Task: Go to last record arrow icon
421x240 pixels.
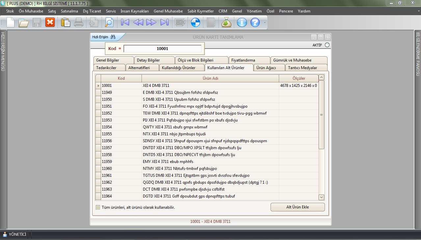Action: pos(164,22)
